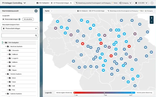Screen dimensions: 156x97
Task: Select the Deutz tree entry label
Action: [x=14, y=82]
